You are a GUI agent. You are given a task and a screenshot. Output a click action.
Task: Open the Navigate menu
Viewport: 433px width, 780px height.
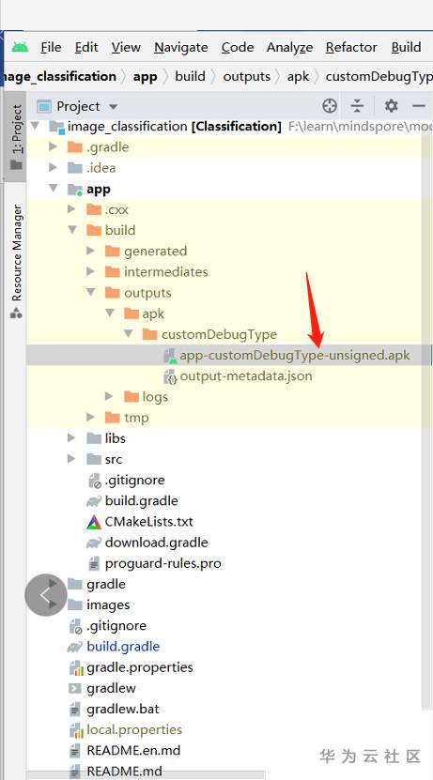point(181,47)
